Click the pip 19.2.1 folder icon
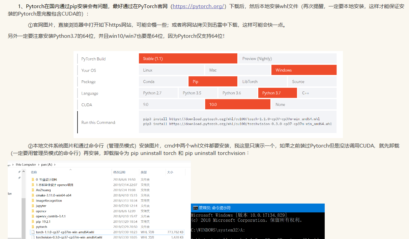The height and width of the screenshot is (239, 409). tap(33, 221)
